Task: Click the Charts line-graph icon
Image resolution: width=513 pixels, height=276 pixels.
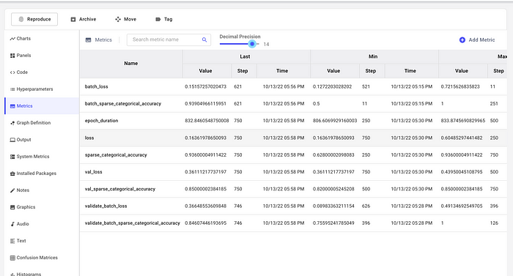Action: coord(12,39)
